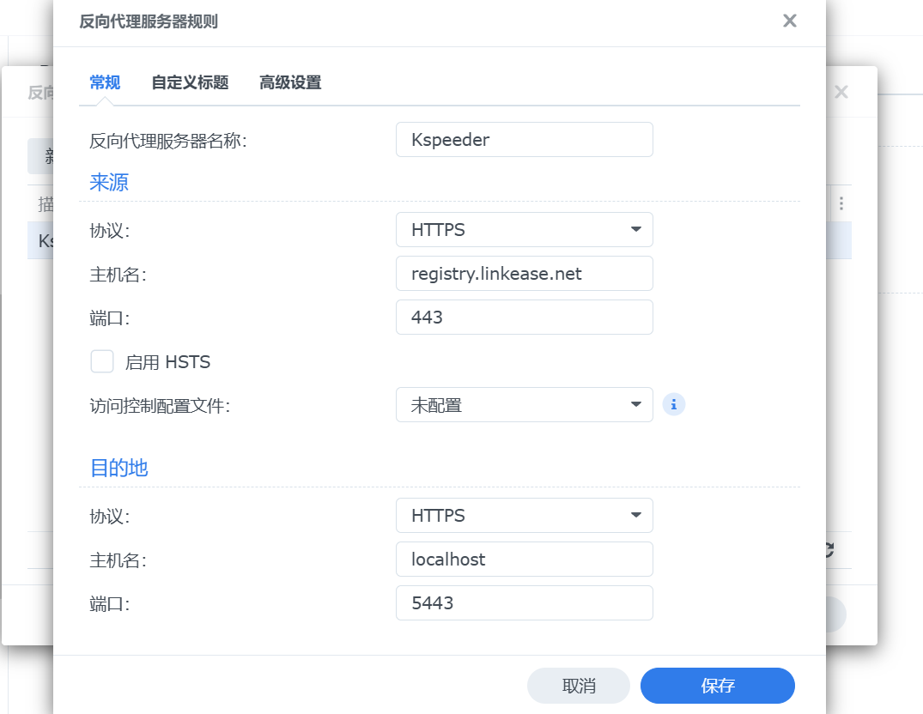Switch to the 自定义标题 tab
Screen dimensions: 923x714
click(190, 82)
